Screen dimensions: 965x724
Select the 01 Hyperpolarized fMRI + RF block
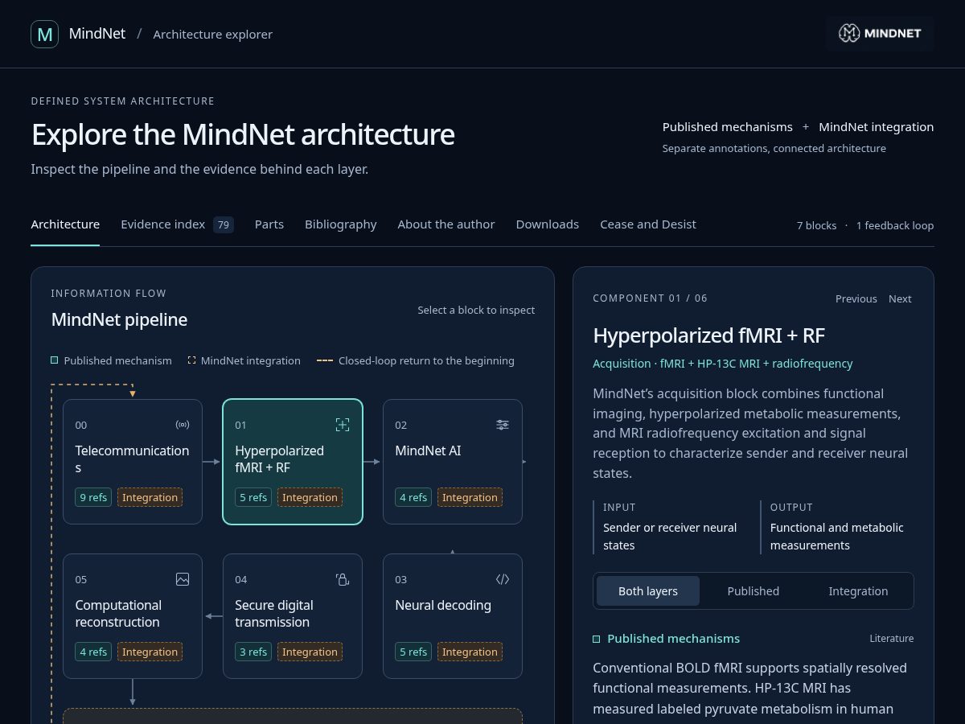point(293,462)
